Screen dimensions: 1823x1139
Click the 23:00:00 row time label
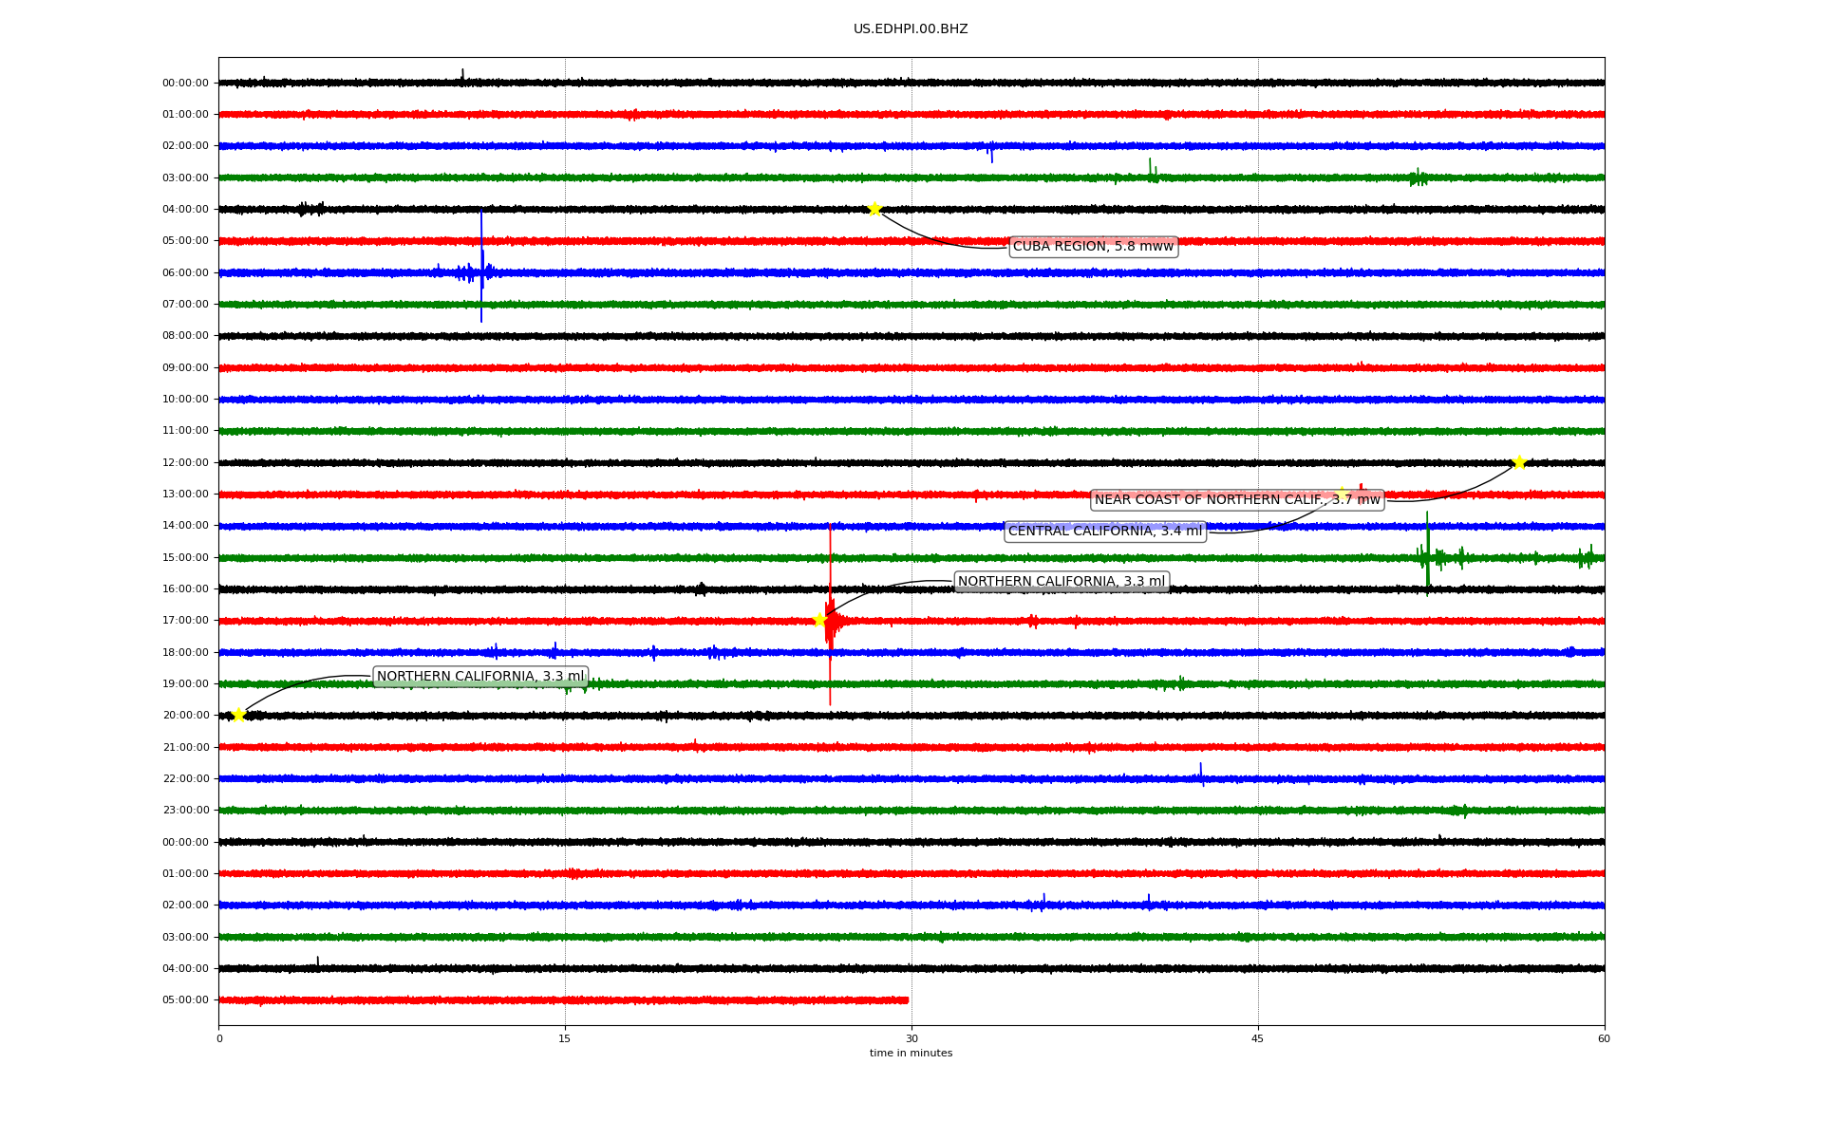point(185,811)
